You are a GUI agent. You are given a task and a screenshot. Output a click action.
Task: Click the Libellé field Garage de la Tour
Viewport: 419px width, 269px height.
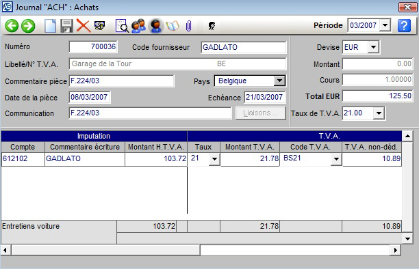[x=177, y=64]
